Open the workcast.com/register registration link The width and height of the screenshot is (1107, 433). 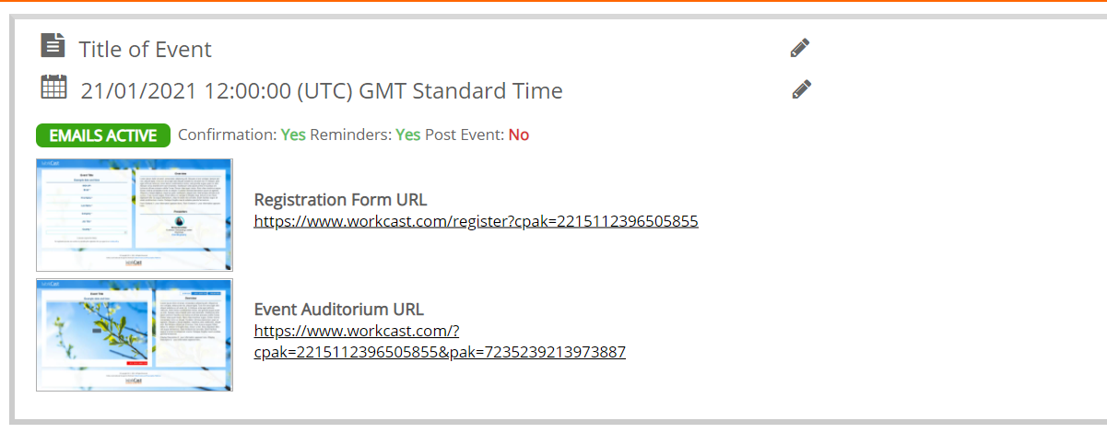pos(476,221)
